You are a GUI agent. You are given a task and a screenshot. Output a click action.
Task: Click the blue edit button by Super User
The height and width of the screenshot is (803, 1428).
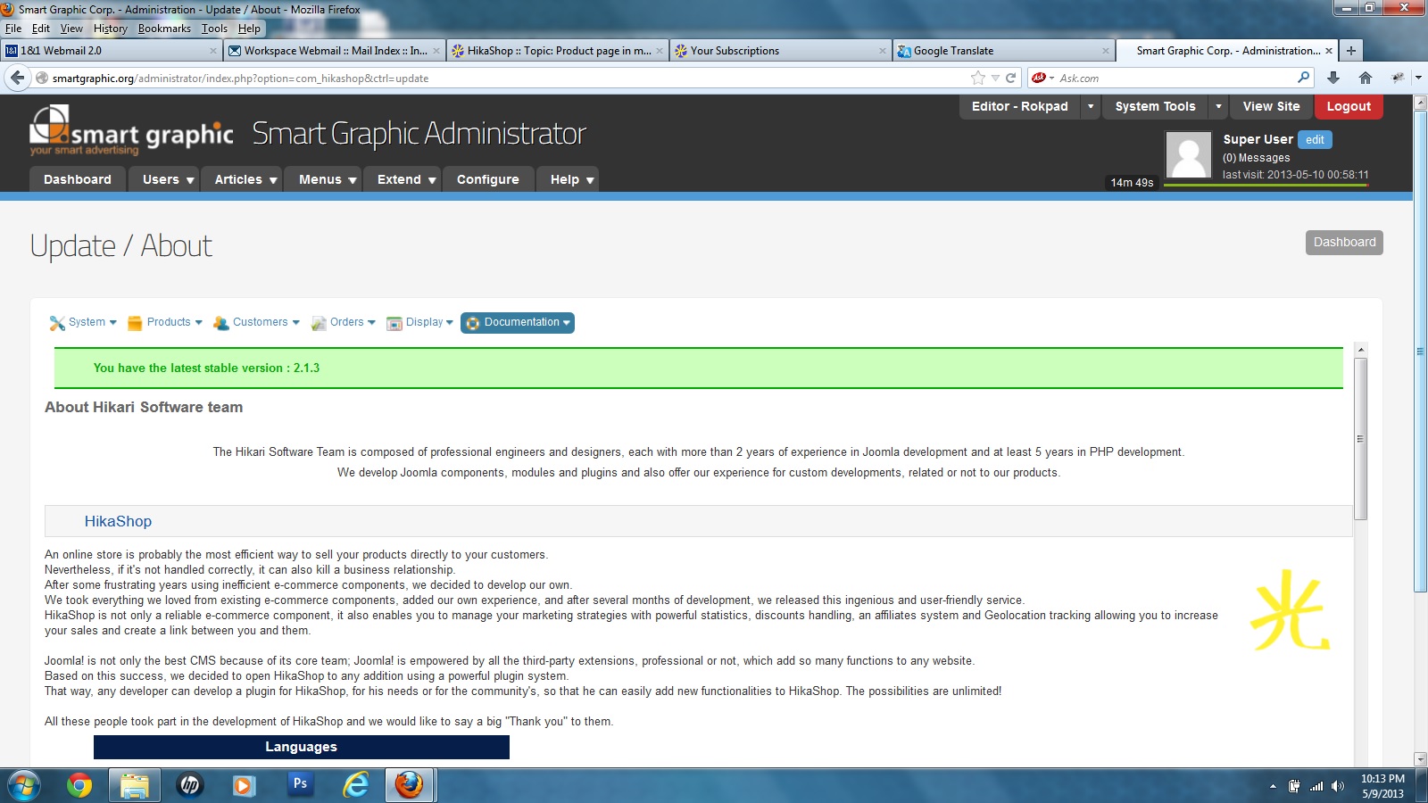(1315, 139)
